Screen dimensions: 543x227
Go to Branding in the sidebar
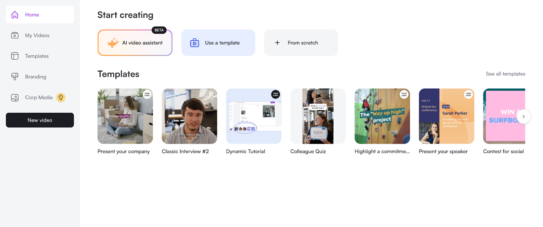coord(36,77)
